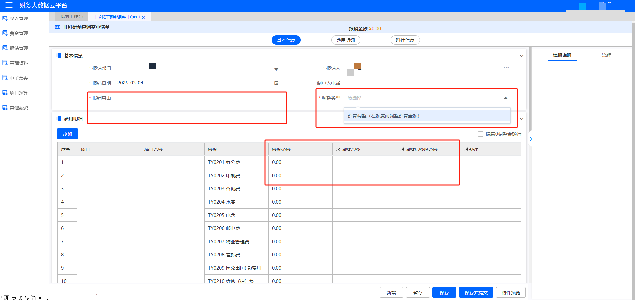Click the IME 英 language indicator
Viewport: 635px width, 300px height.
point(14,298)
